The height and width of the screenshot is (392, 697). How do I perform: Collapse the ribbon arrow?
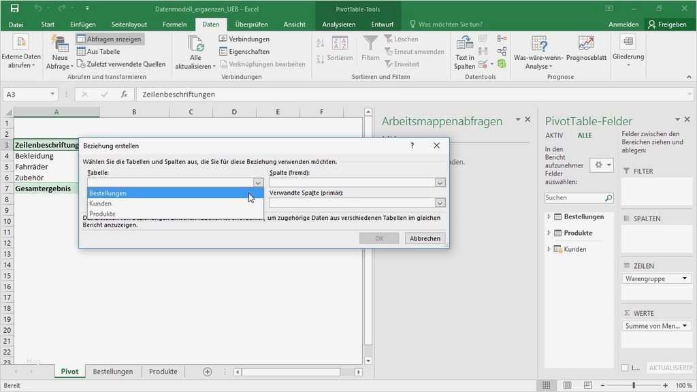tap(689, 77)
